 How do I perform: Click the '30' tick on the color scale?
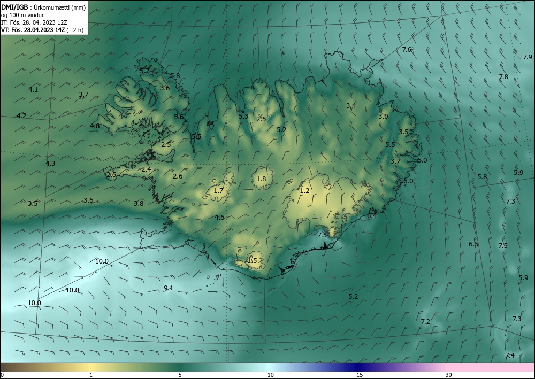click(449, 375)
